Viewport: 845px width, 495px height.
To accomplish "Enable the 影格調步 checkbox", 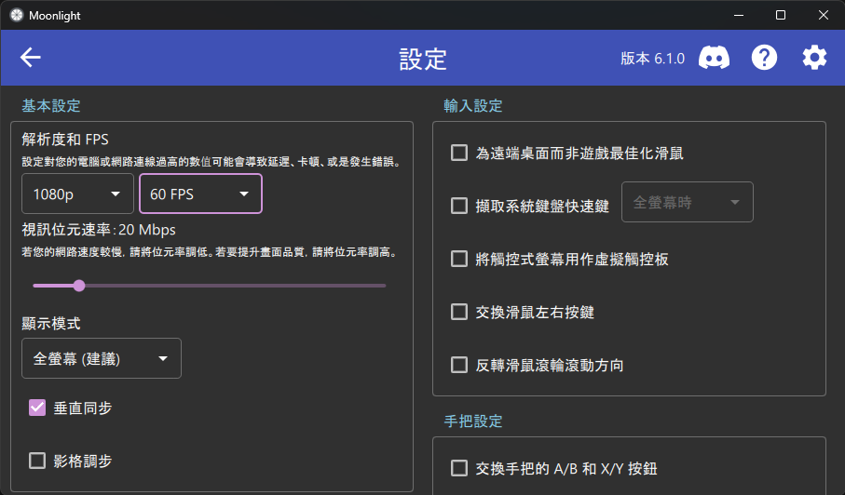I will click(37, 461).
